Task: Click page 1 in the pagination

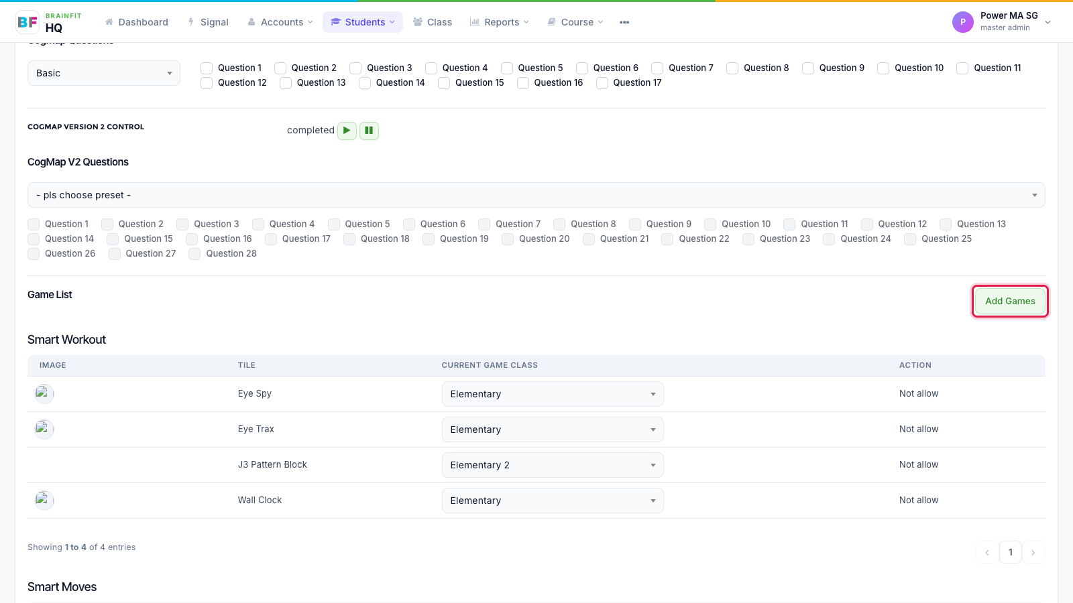Action: (1011, 552)
